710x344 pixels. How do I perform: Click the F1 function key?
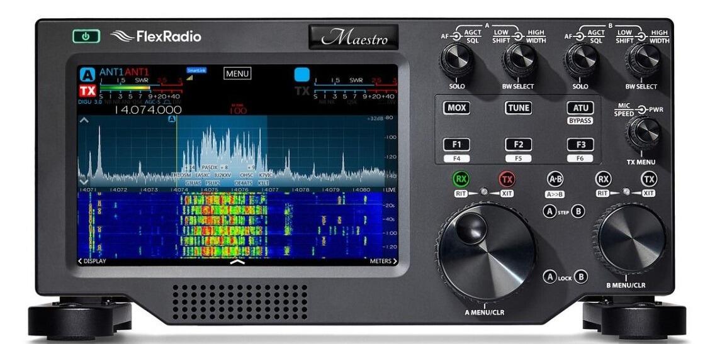click(456, 145)
